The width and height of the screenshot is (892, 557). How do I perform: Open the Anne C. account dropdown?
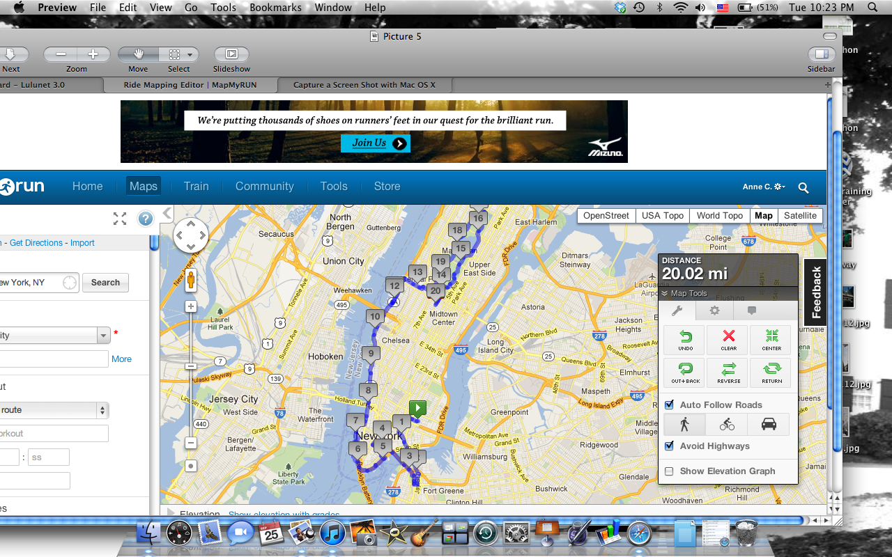click(764, 187)
